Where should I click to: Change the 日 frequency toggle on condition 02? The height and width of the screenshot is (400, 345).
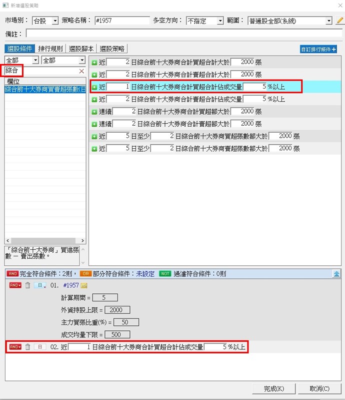point(39,347)
